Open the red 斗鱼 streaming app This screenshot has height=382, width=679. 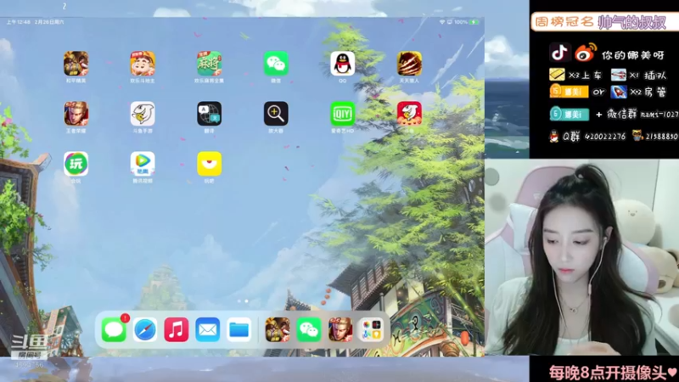(x=409, y=114)
